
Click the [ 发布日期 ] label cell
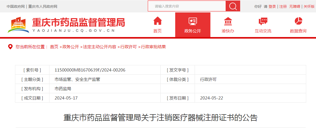pyautogui.click(x=178, y=98)
